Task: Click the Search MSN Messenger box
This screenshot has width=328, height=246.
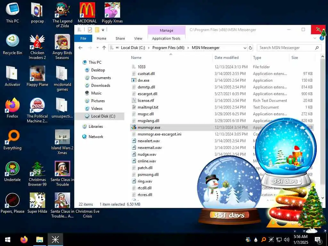Action: click(289, 48)
